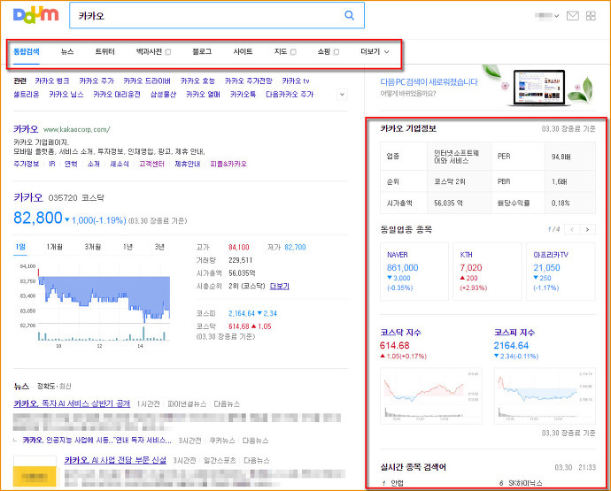Go to next 동일업종 종목 page
The image size is (611, 491).
pos(587,229)
